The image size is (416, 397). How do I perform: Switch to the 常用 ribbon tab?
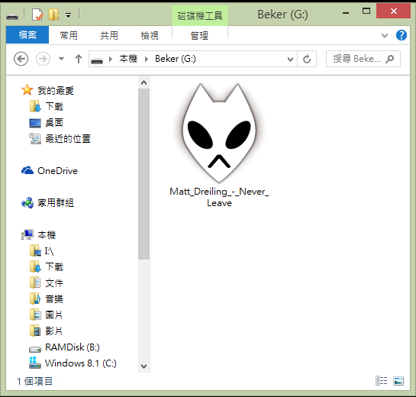tap(69, 35)
